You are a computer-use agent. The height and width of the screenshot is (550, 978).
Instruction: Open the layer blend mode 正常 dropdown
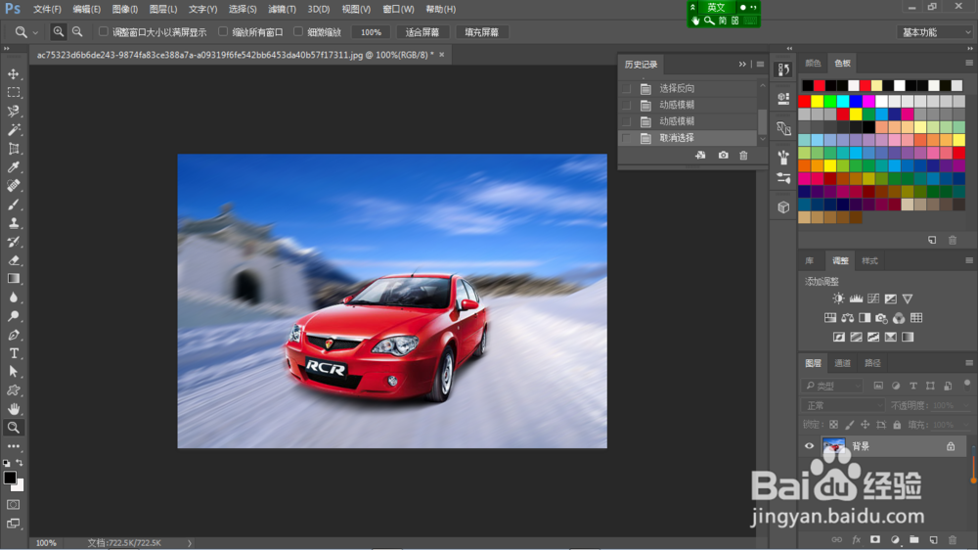coord(843,405)
